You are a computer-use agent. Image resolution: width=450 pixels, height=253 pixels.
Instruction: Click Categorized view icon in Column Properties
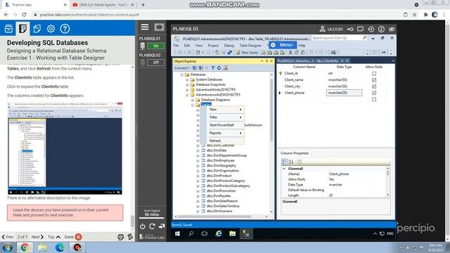pos(284,162)
